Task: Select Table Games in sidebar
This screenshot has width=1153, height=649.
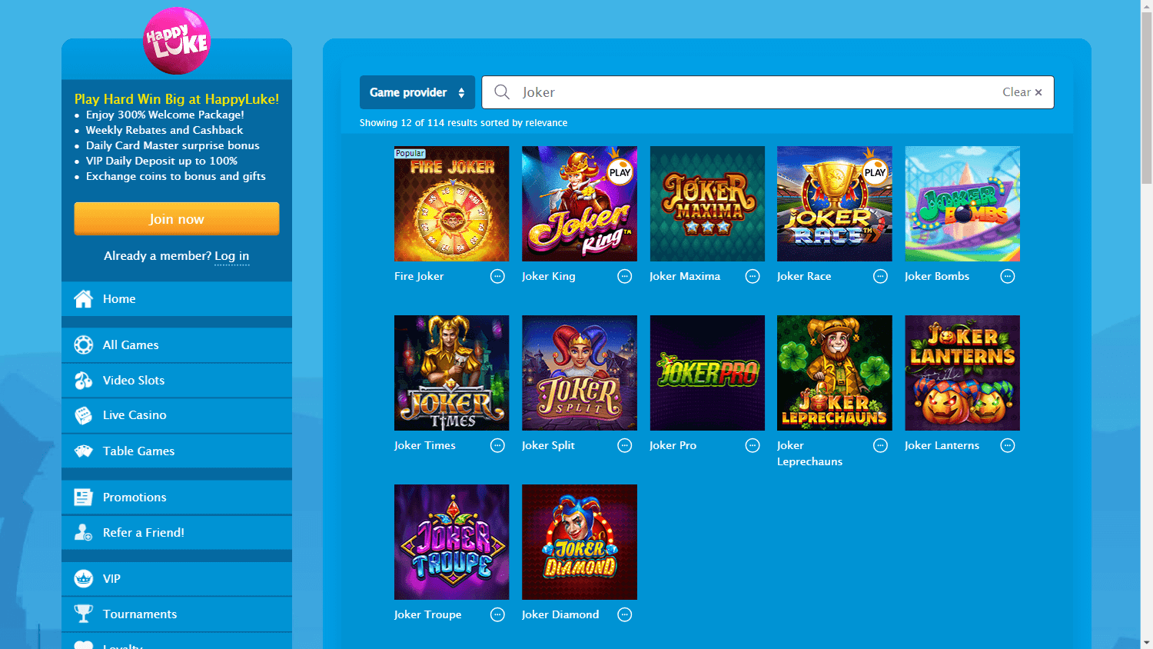Action: (138, 451)
